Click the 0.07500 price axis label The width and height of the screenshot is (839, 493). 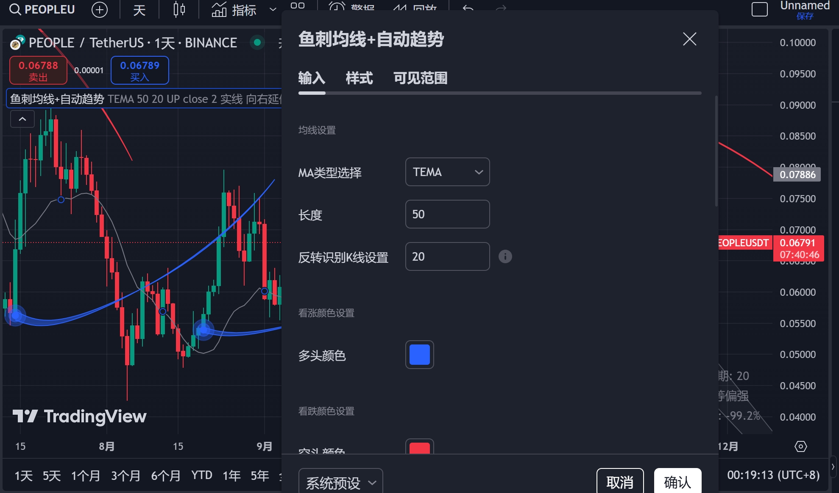pyautogui.click(x=797, y=199)
